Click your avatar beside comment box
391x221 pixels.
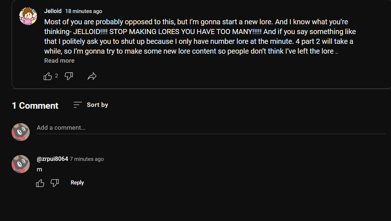point(21,132)
